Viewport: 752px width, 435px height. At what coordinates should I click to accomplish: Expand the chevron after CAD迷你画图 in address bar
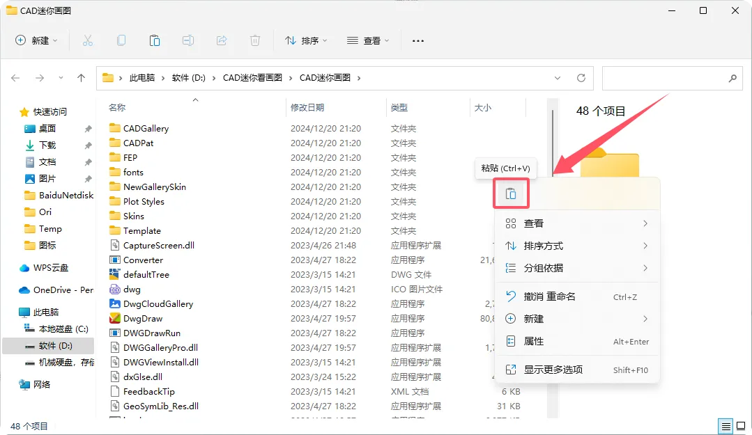[x=359, y=78]
